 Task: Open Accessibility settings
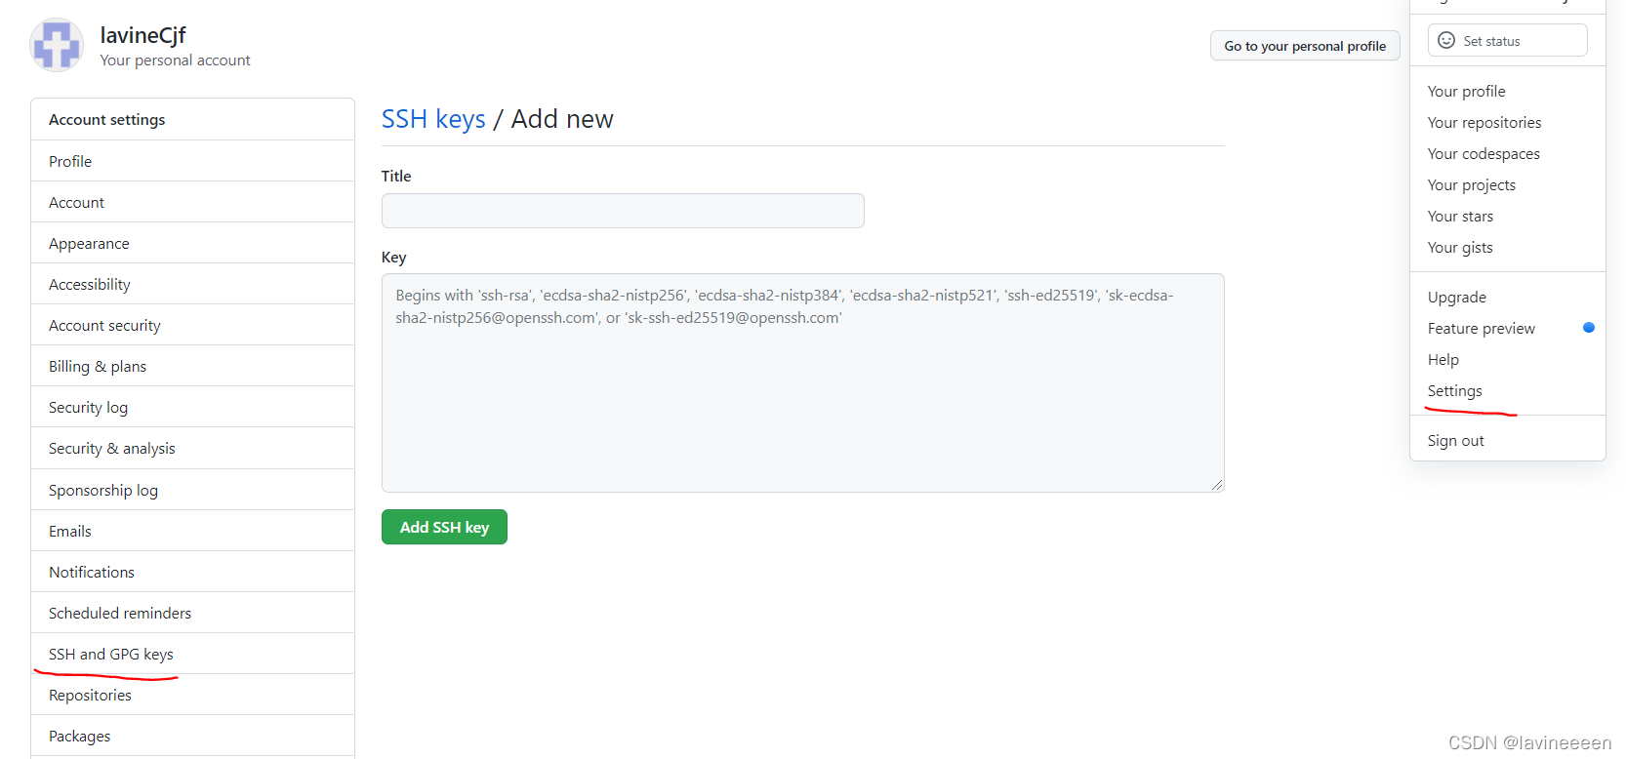[192, 284]
